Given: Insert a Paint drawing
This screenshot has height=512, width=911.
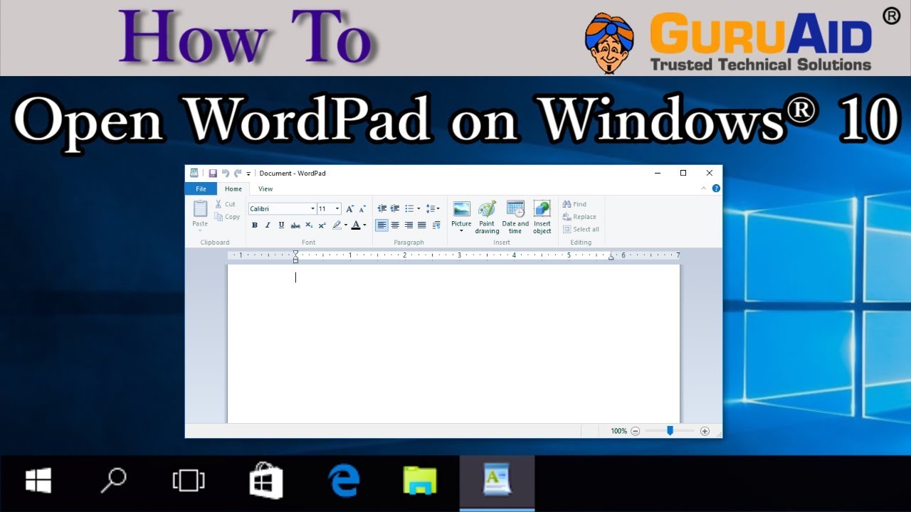Looking at the screenshot, I should 487,217.
